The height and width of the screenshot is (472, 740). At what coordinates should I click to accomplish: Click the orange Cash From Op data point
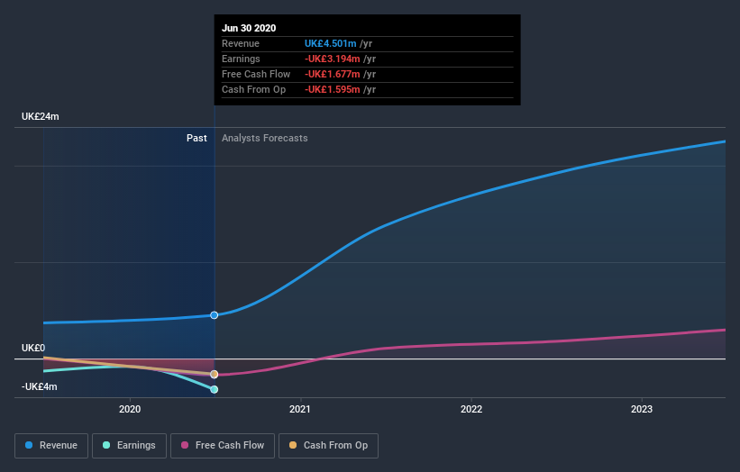215,375
